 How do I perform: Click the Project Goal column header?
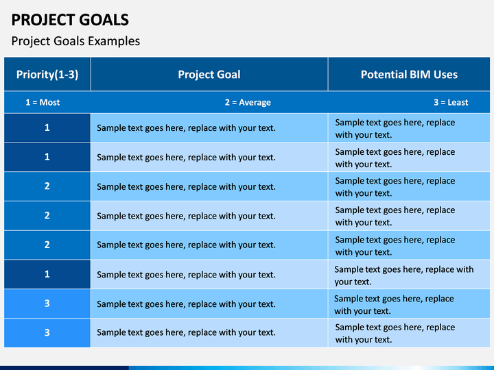(x=209, y=74)
